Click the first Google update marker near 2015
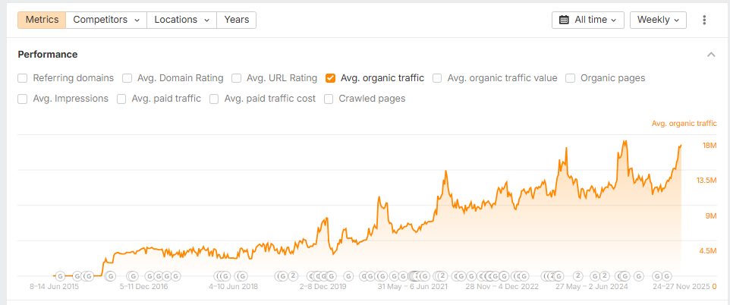 click(61, 275)
